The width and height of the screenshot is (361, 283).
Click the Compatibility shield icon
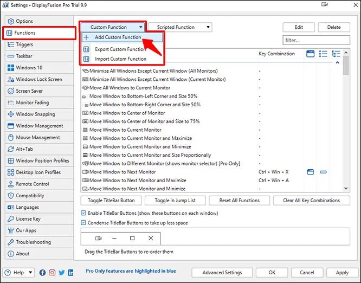pos(11,196)
